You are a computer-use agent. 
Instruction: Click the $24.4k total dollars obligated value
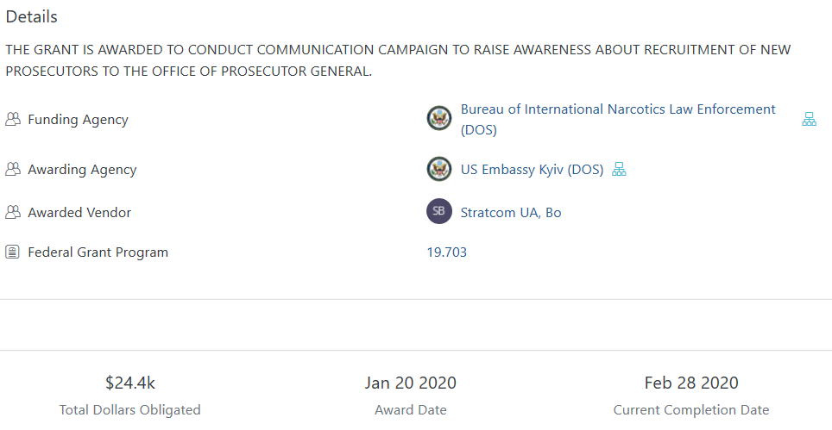pyautogui.click(x=129, y=383)
